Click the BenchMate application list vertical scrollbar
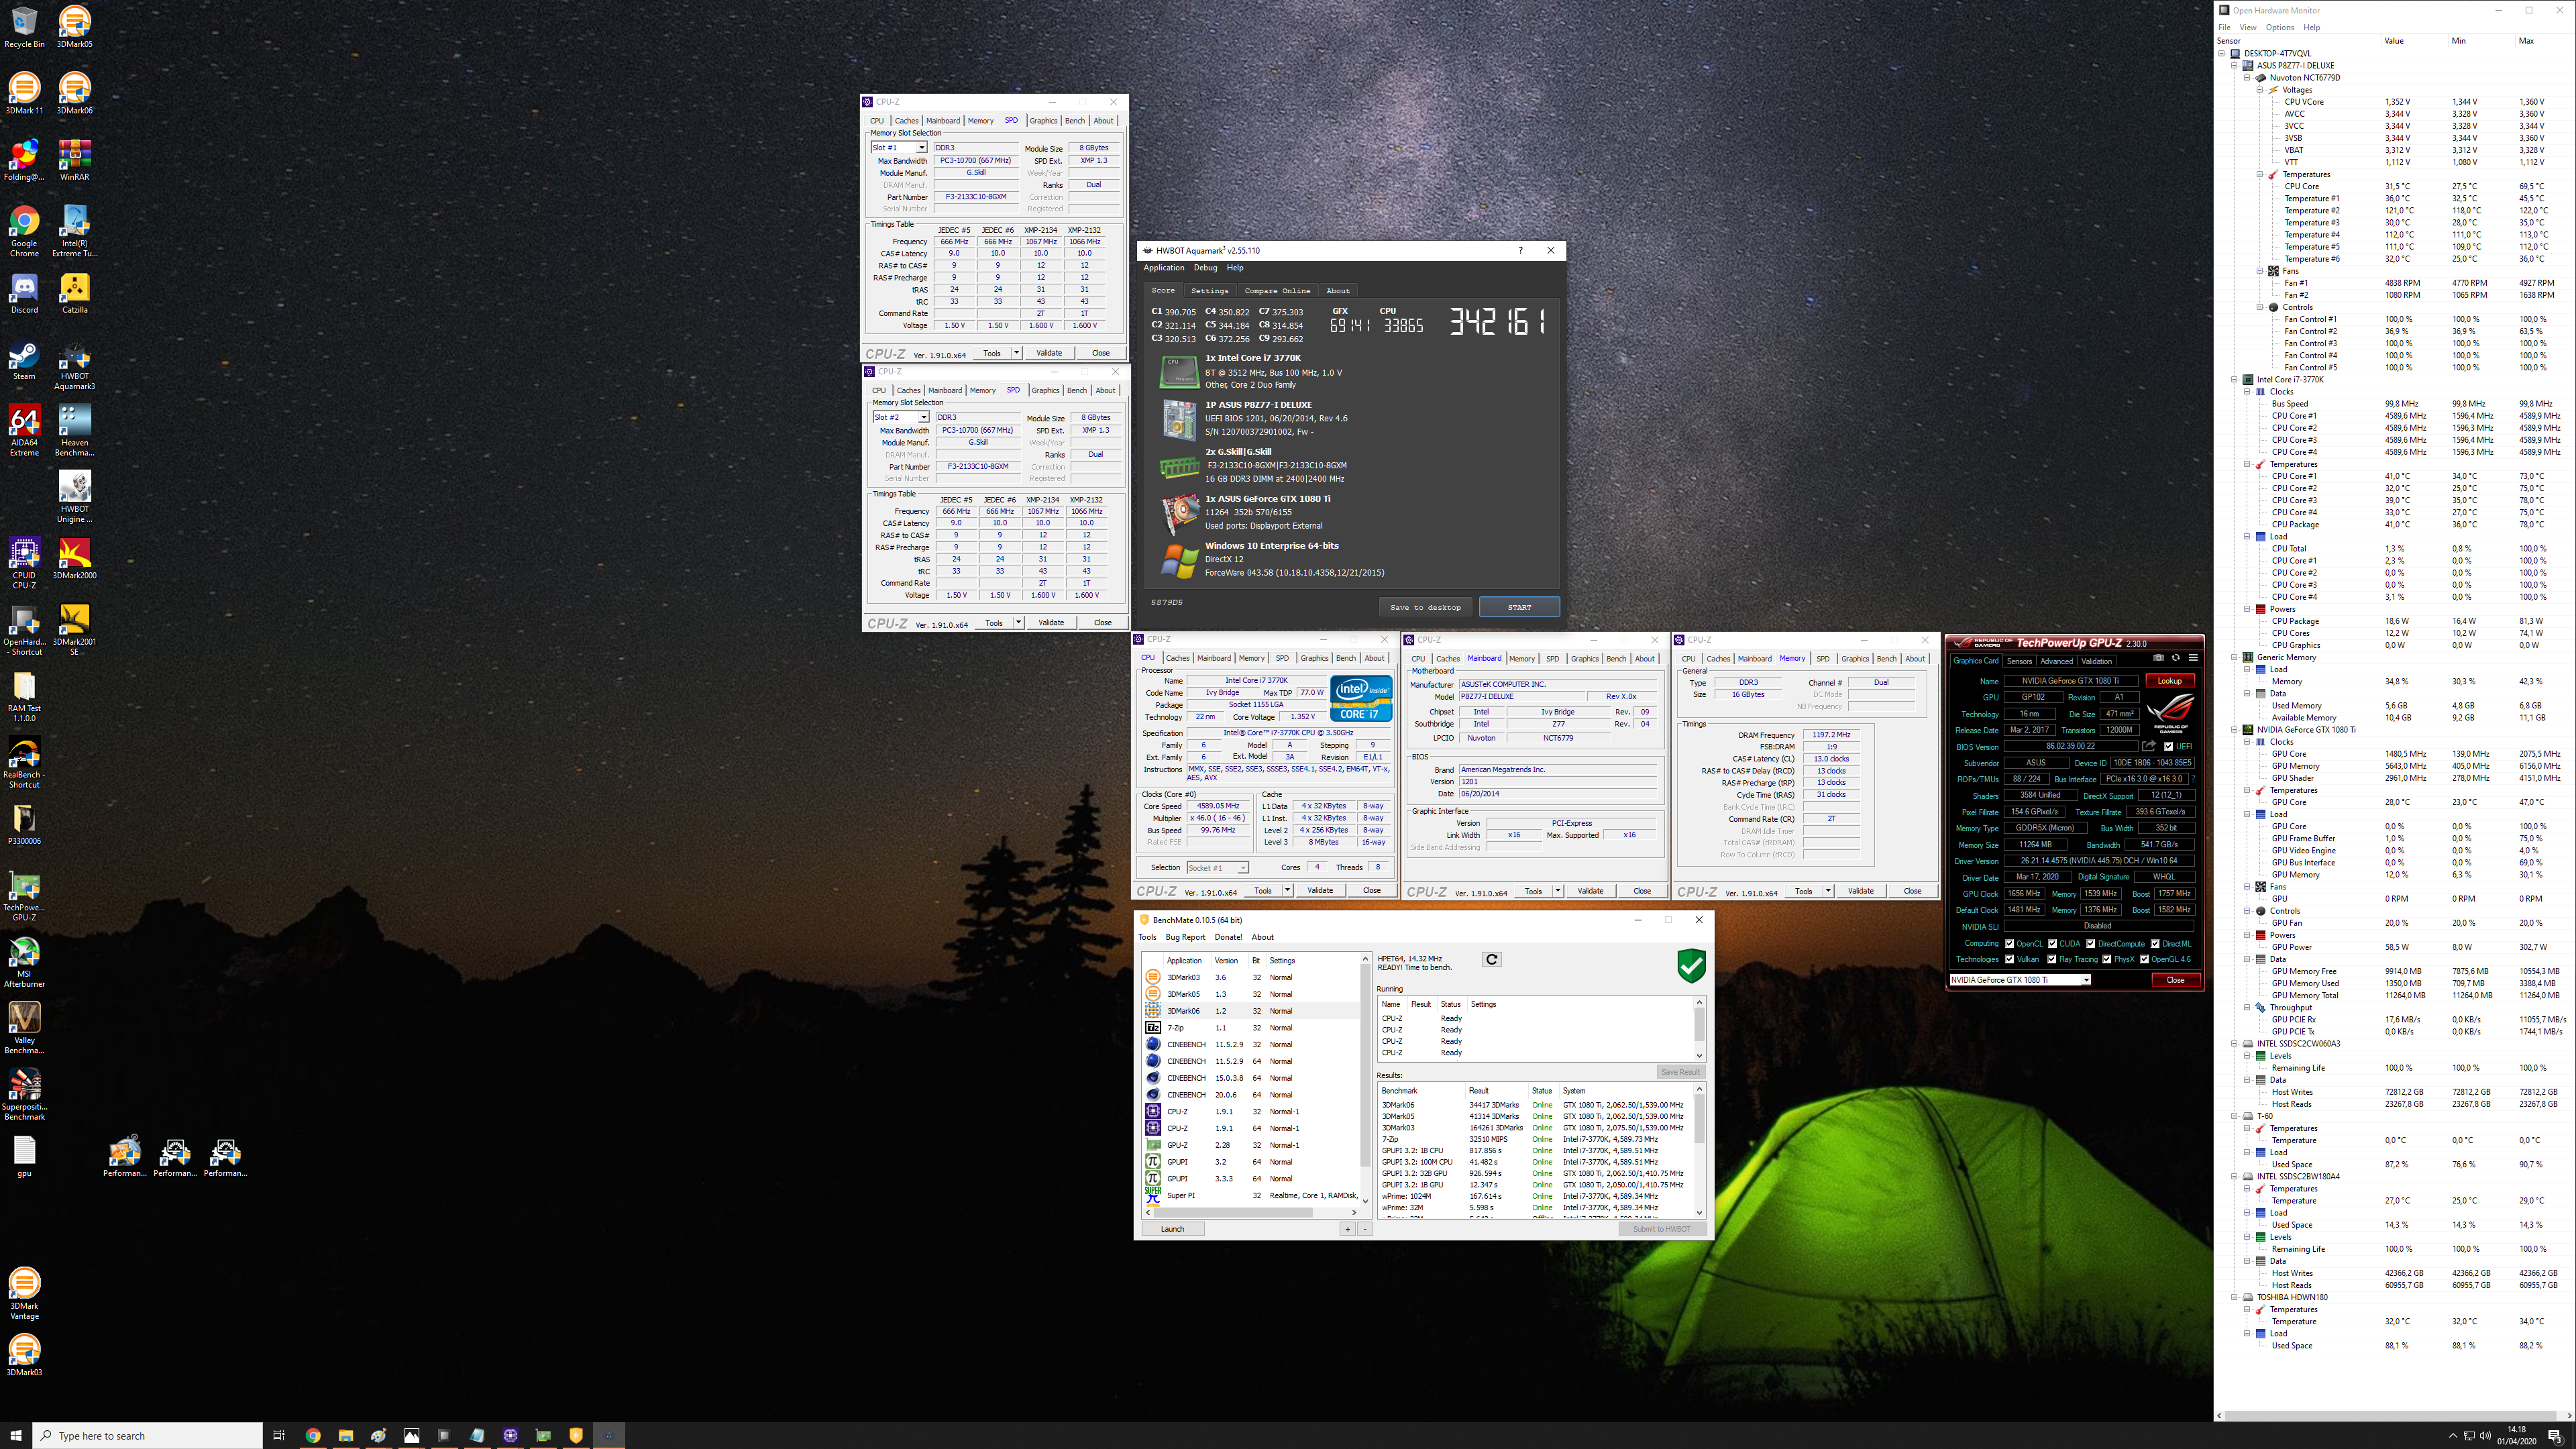Viewport: 2576px width, 1449px height. point(1365,1080)
